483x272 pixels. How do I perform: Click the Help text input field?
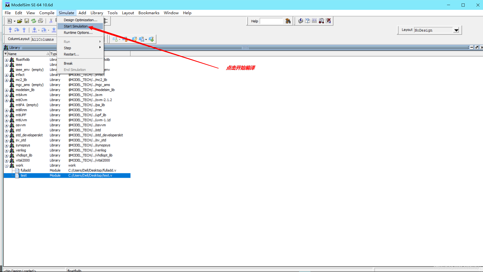tap(271, 21)
